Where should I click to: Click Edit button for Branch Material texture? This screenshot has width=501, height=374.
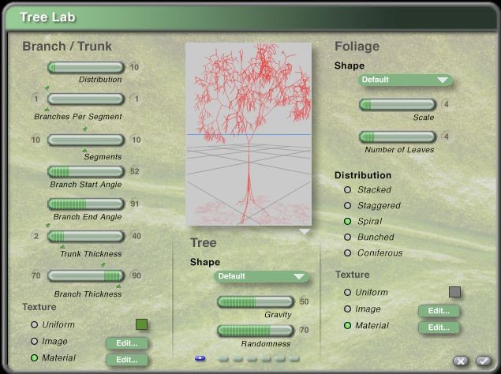point(126,360)
